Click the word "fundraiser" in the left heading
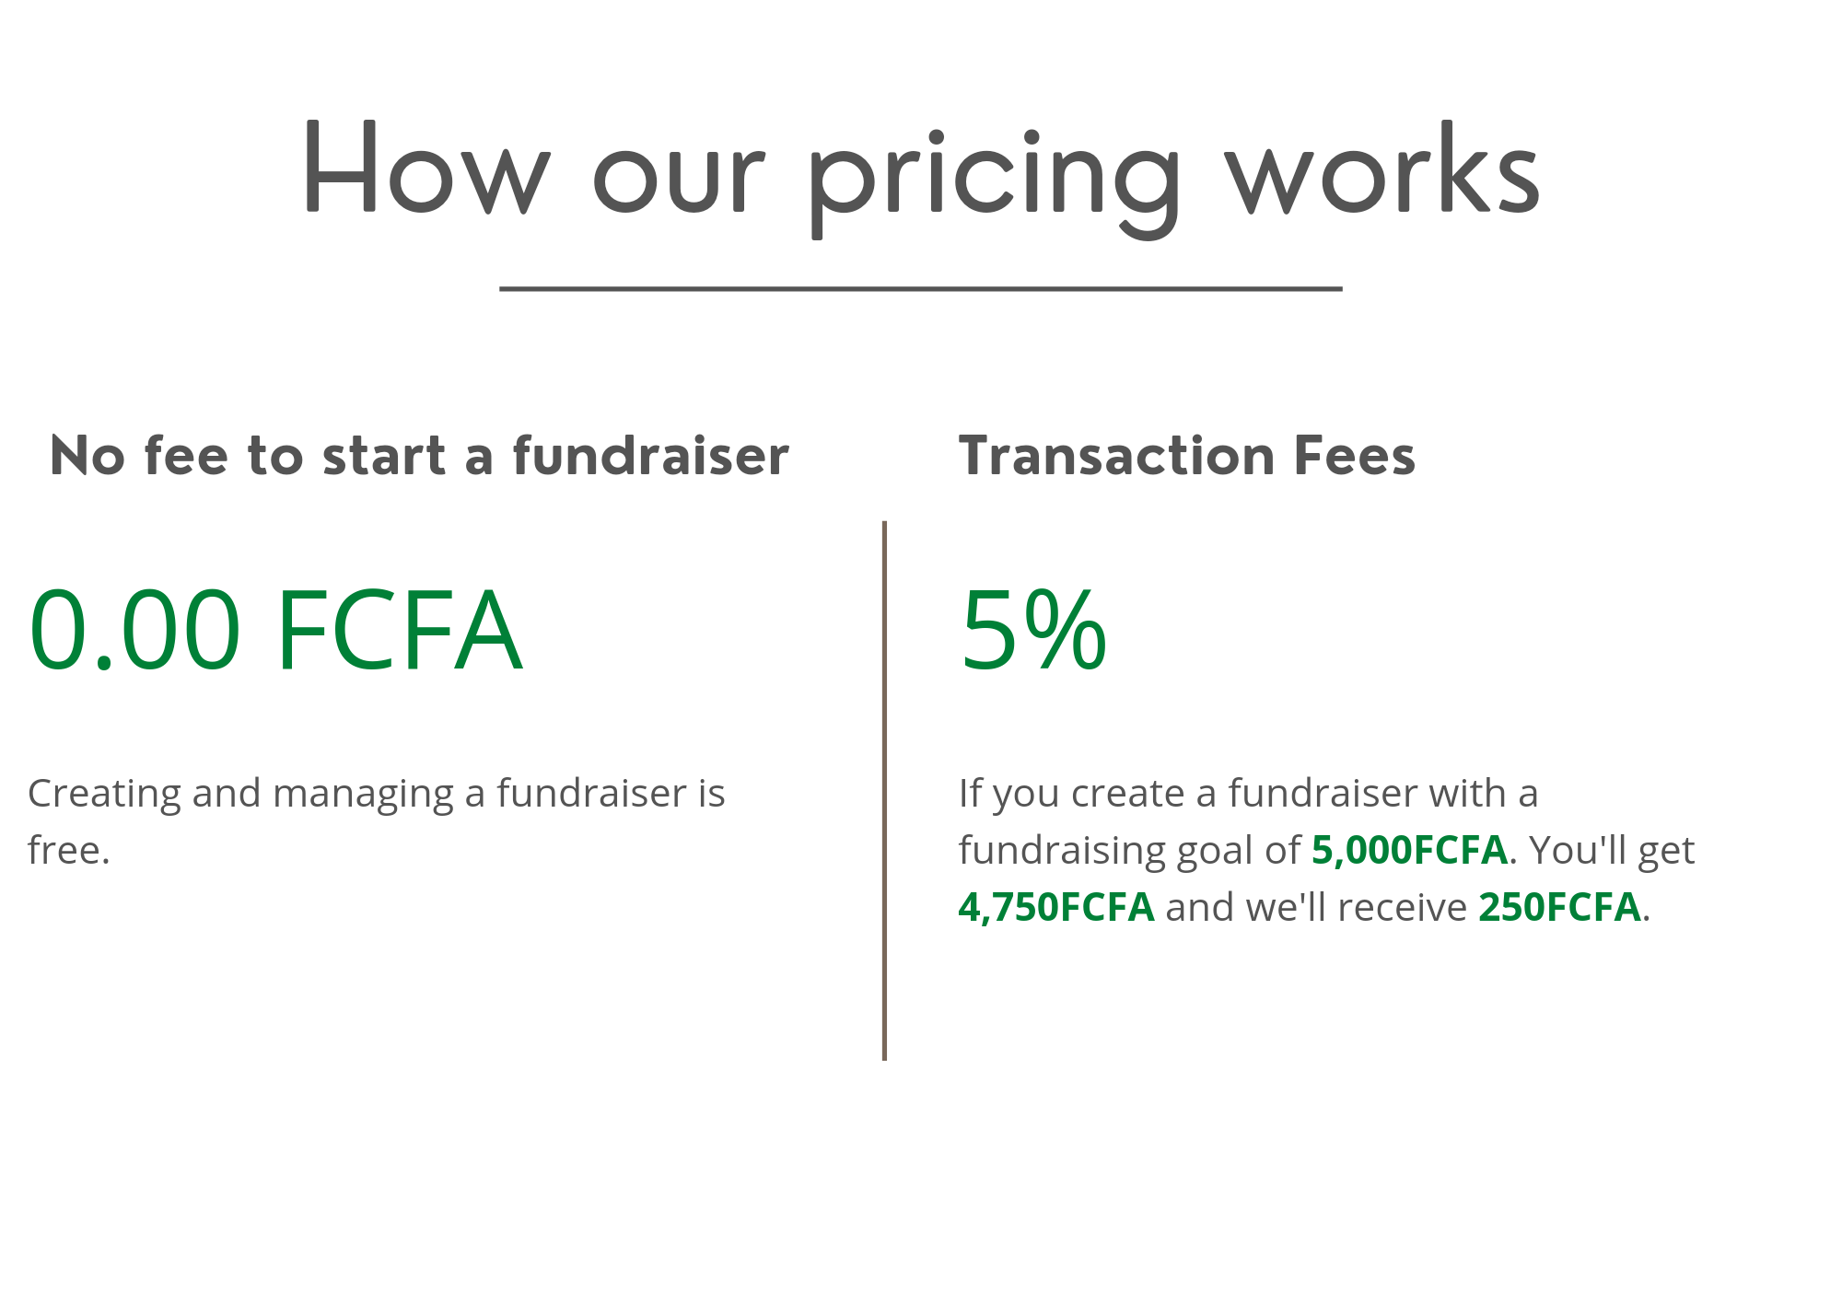 (x=650, y=456)
